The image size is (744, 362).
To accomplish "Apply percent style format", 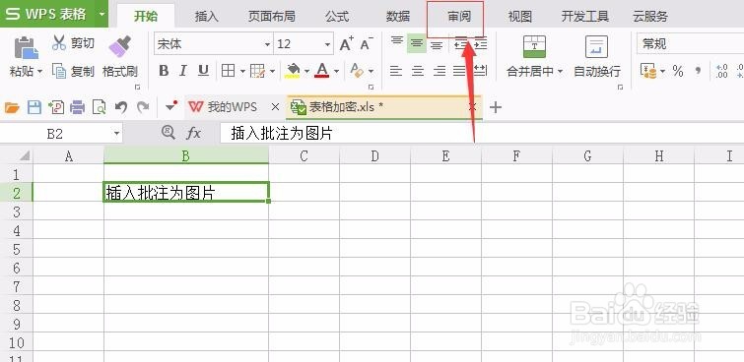I will point(678,72).
